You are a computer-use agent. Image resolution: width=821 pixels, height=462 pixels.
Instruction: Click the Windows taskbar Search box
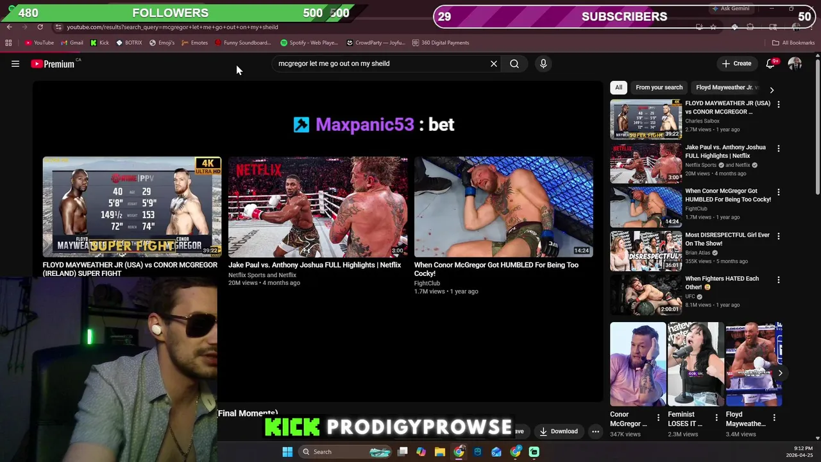[346, 452]
